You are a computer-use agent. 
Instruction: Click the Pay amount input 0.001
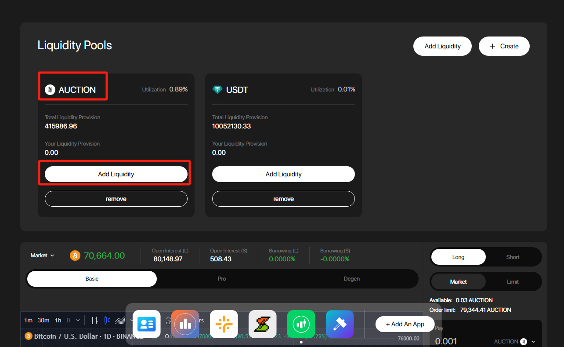(446, 341)
